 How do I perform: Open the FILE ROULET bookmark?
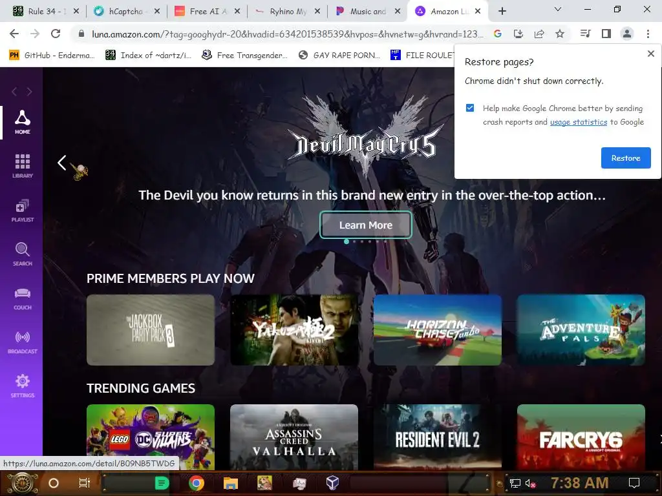422,55
